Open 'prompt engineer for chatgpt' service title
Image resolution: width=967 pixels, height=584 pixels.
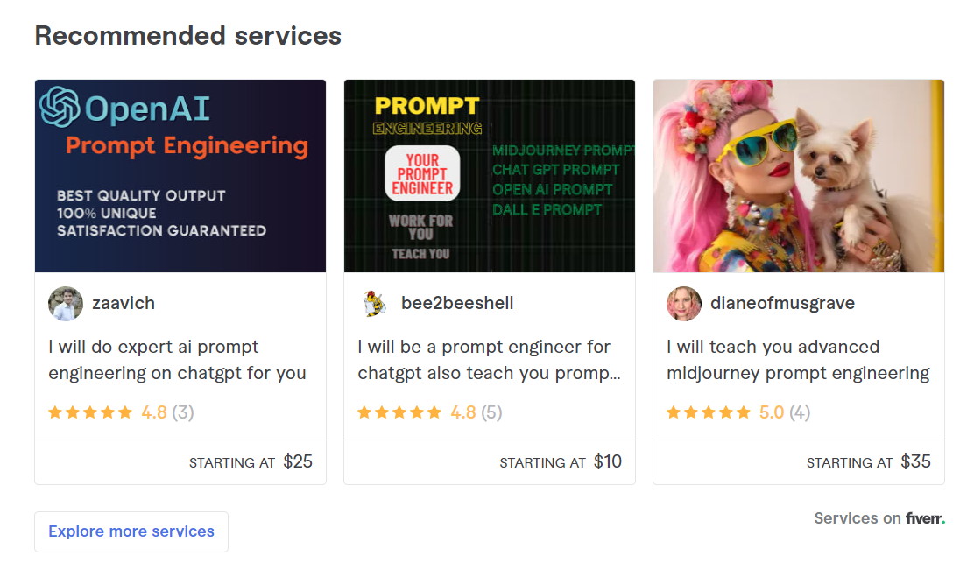tap(488, 360)
